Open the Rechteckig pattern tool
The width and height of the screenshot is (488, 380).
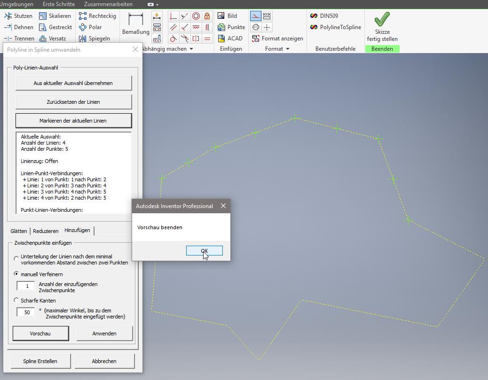(98, 16)
